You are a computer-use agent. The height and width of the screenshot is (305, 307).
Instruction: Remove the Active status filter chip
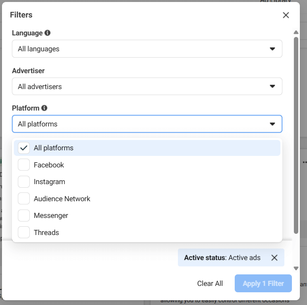[x=274, y=258]
